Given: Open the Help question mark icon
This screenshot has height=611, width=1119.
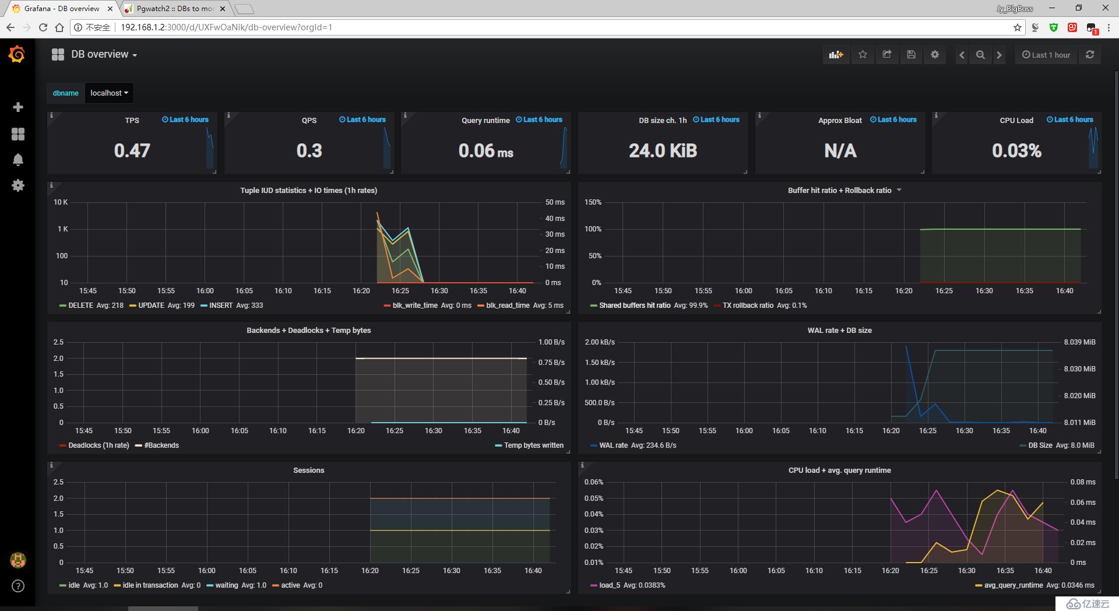Looking at the screenshot, I should [x=18, y=586].
